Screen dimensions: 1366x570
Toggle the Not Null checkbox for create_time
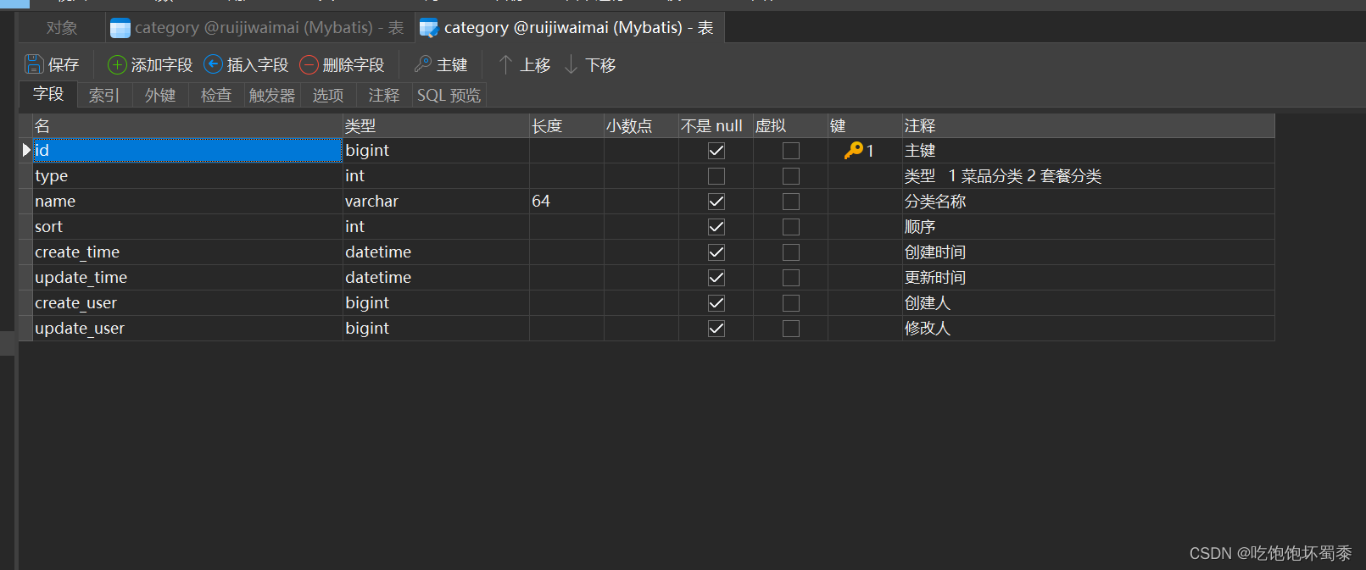pos(716,252)
